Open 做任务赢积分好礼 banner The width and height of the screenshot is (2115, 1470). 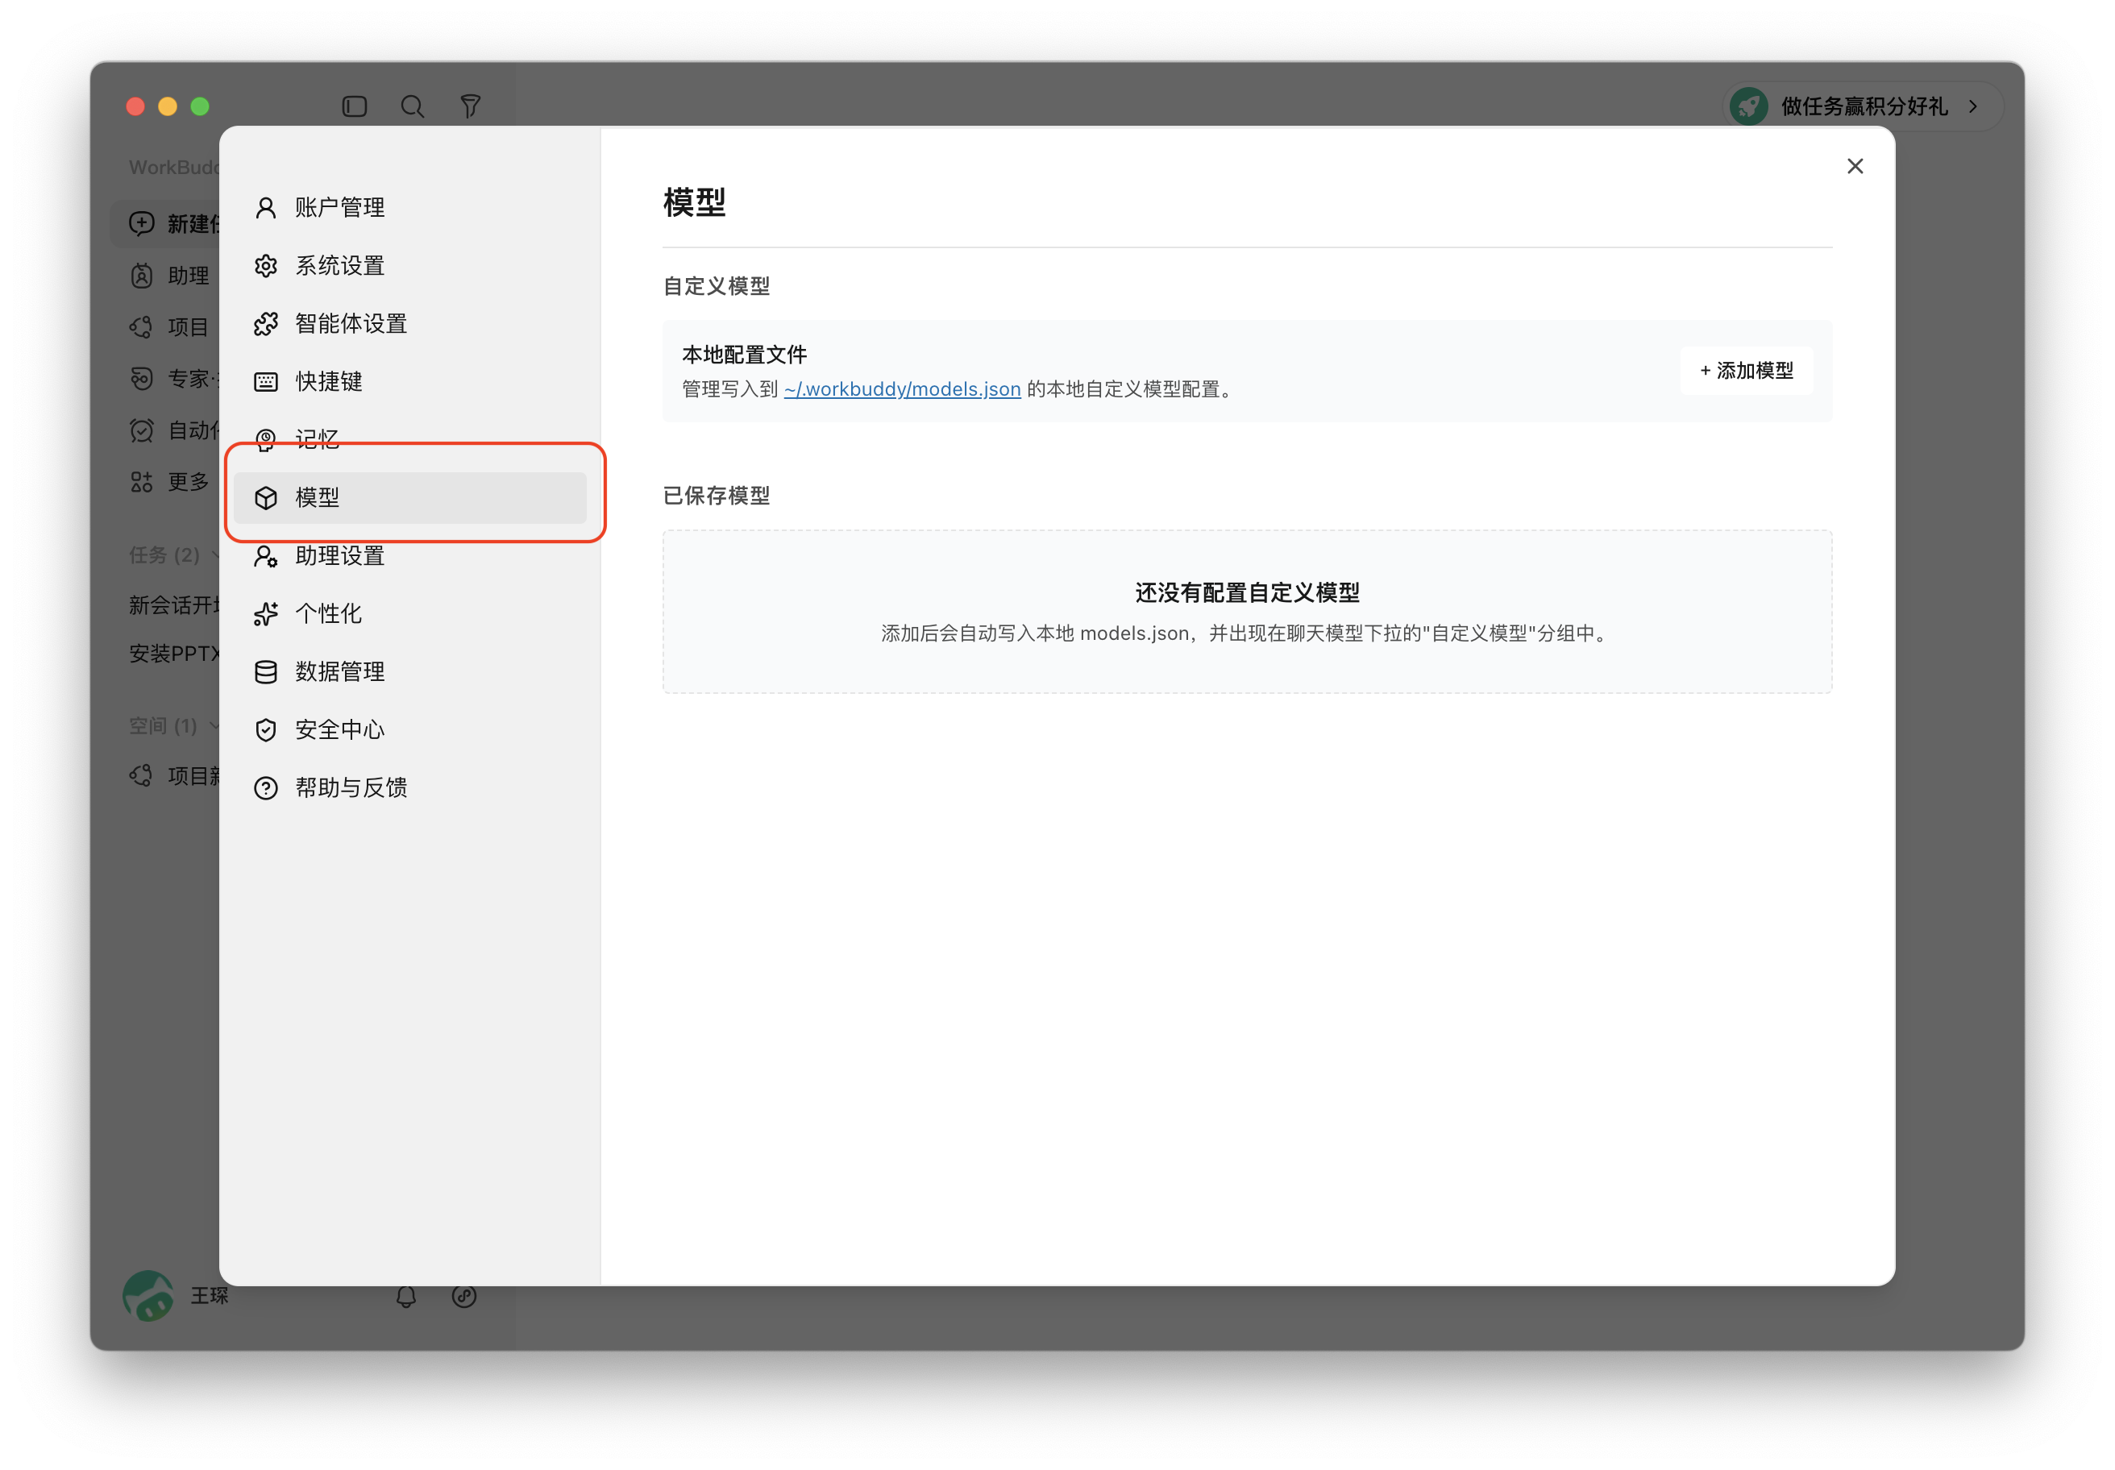tap(1862, 107)
